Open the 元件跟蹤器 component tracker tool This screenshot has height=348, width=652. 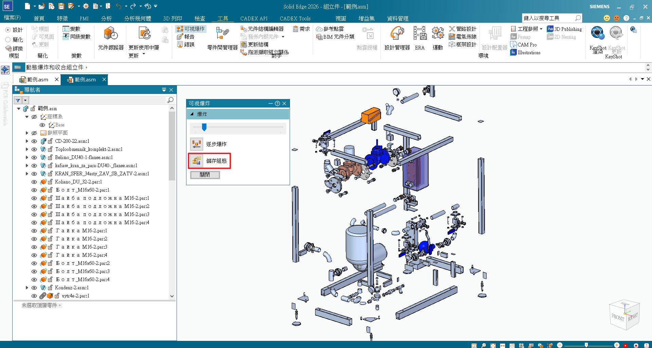point(111,34)
